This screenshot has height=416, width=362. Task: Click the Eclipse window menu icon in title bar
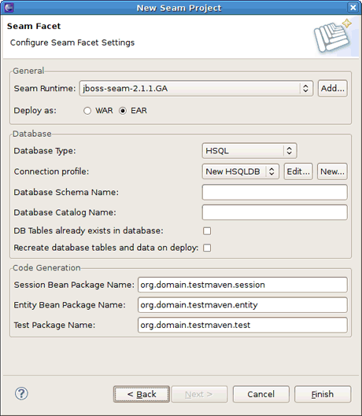9,7
